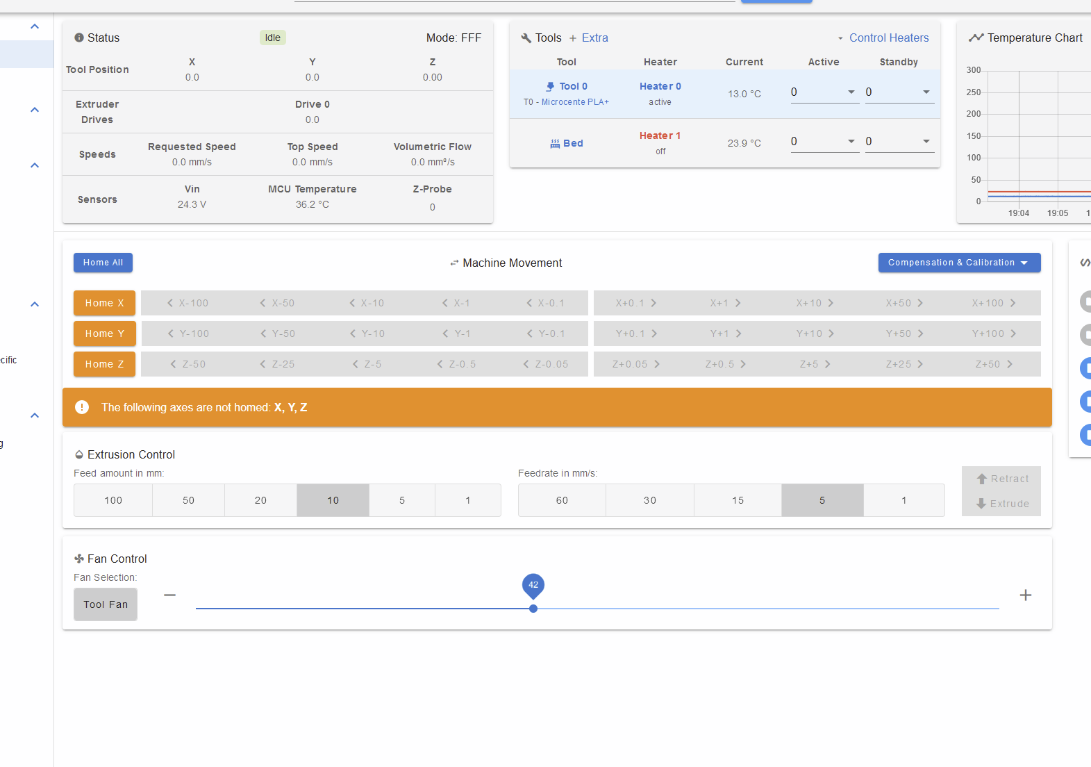
Task: Increase fan speed with plus icon
Action: 1026,595
